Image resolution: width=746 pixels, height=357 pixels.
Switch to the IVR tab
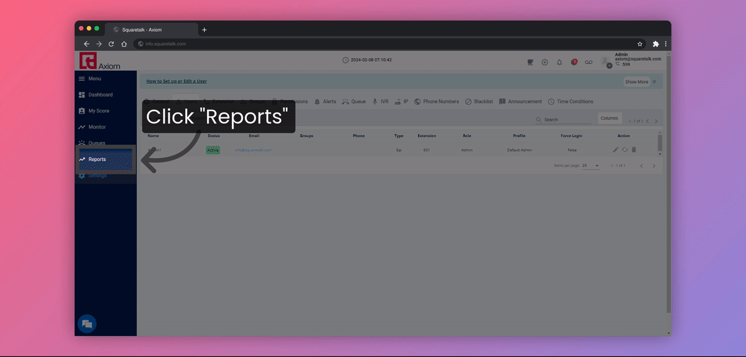pos(380,102)
